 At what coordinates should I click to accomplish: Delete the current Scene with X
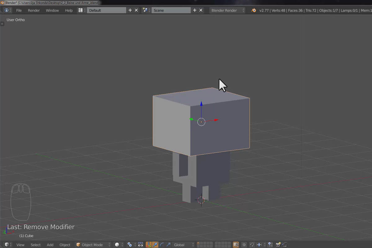(x=201, y=10)
